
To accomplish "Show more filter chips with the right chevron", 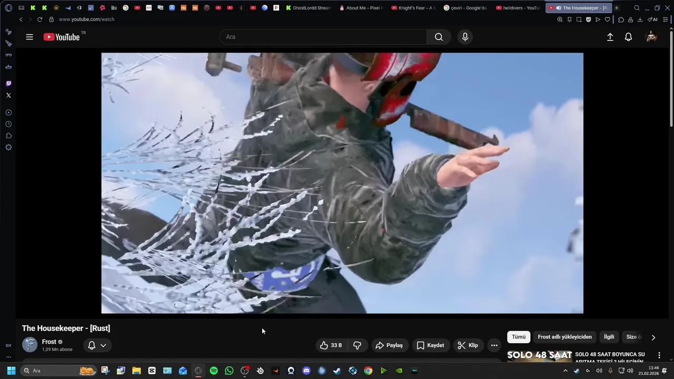I will click(x=653, y=337).
